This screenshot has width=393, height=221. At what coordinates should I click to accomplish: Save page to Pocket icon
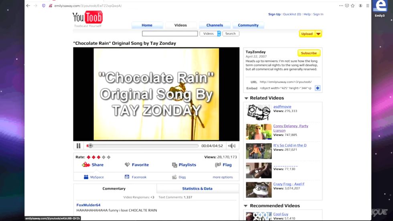coord(347,6)
